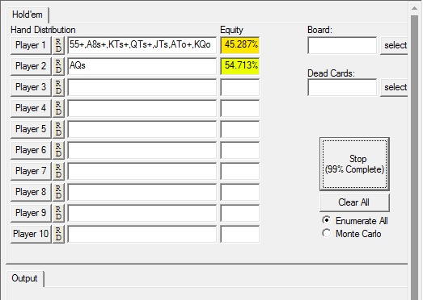The height and width of the screenshot is (300, 423).
Task: Click Player 1 hand range button
Action: (31, 45)
